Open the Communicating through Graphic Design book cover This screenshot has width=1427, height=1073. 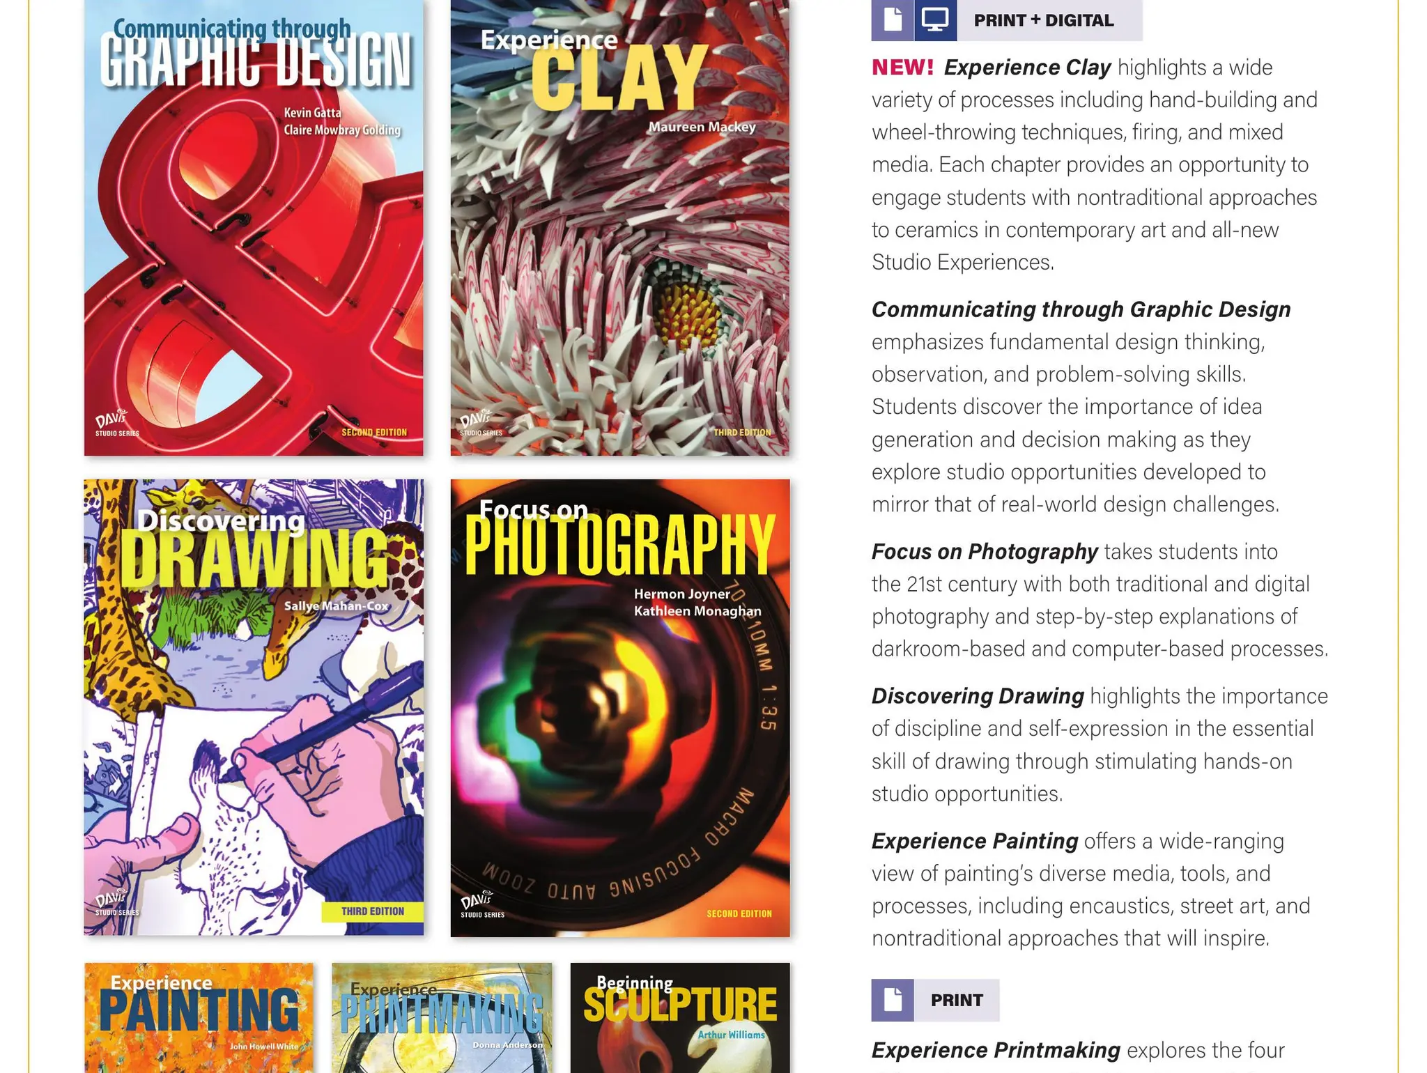(x=254, y=228)
